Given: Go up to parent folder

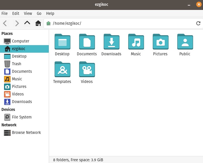Looking at the screenshot, I should [27, 23].
